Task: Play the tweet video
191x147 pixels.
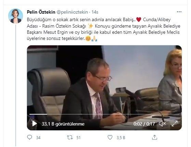Action: [x=35, y=124]
